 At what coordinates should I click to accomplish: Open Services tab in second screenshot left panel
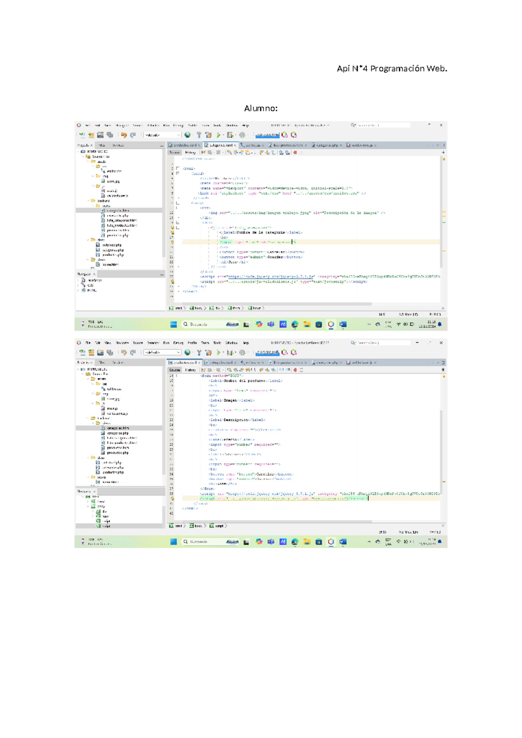(117, 362)
